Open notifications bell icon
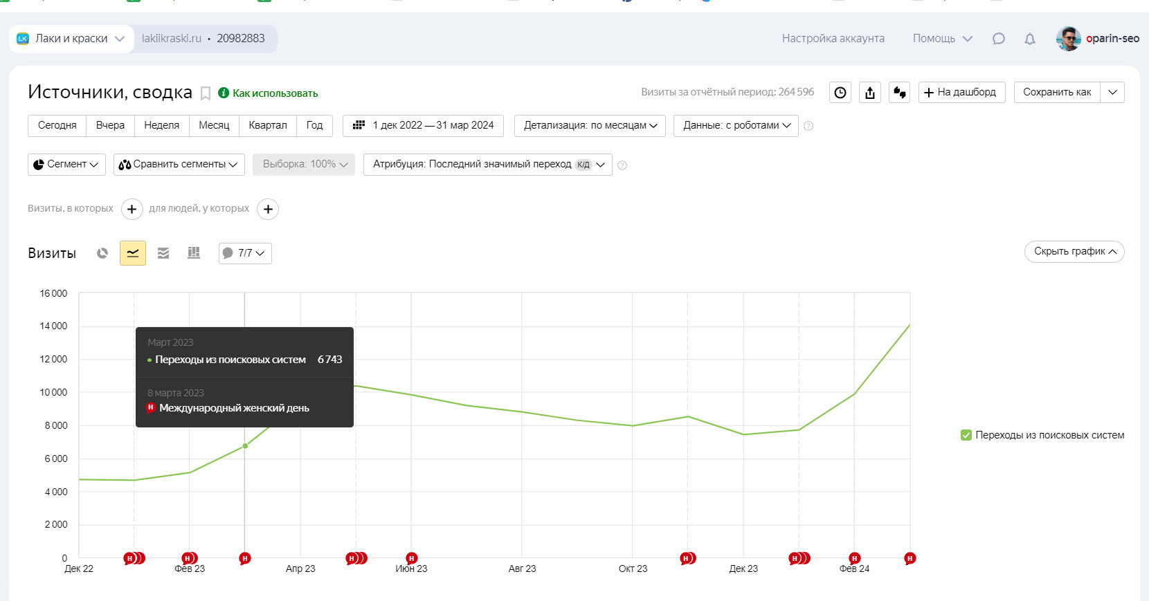This screenshot has width=1149, height=601. [x=1030, y=39]
